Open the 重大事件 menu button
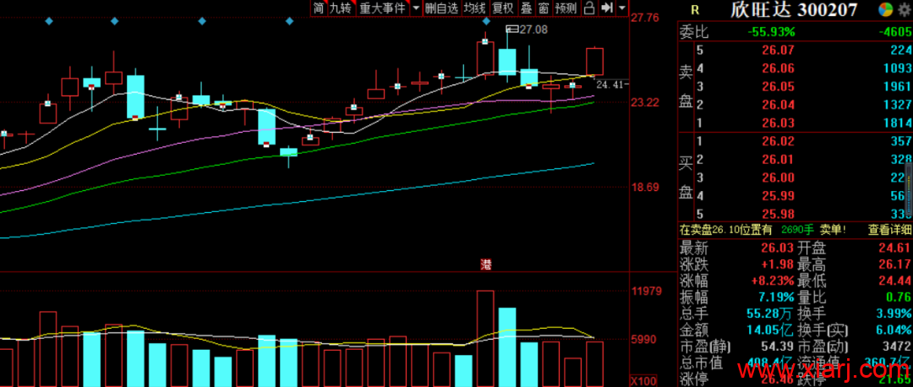 [382, 8]
